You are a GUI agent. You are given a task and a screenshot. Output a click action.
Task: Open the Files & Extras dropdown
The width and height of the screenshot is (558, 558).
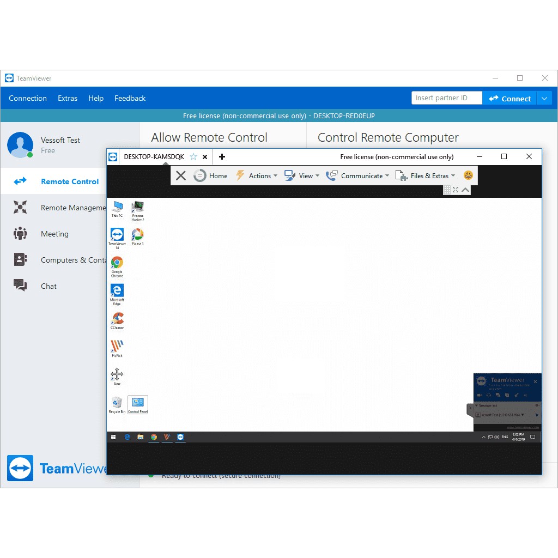click(425, 175)
